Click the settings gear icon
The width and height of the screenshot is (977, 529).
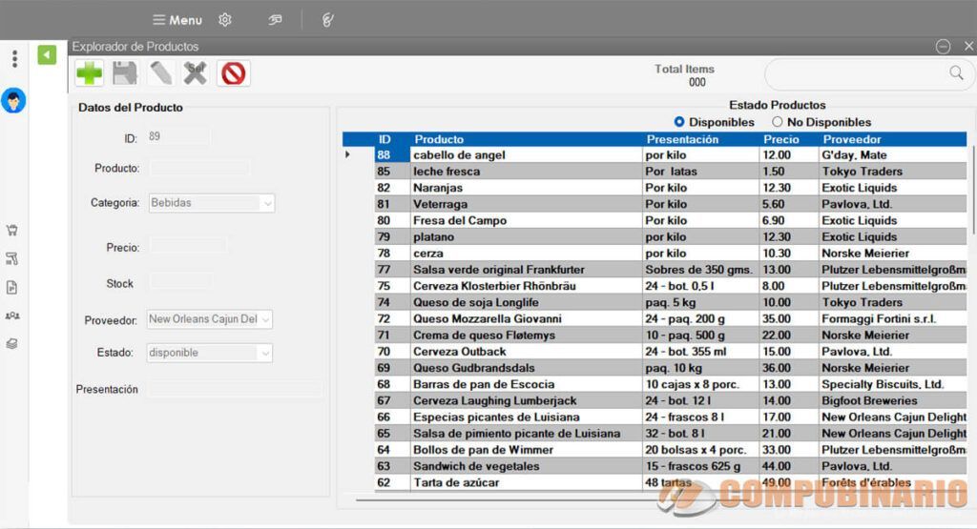tap(225, 20)
